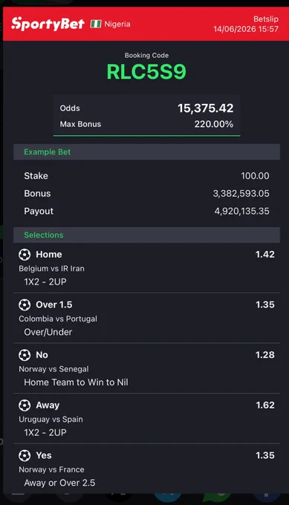Click the Selections section header

[146, 235]
